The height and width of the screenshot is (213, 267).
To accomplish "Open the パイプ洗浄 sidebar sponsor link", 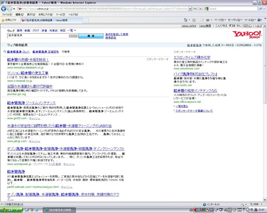I will pyautogui.click(x=196, y=74).
